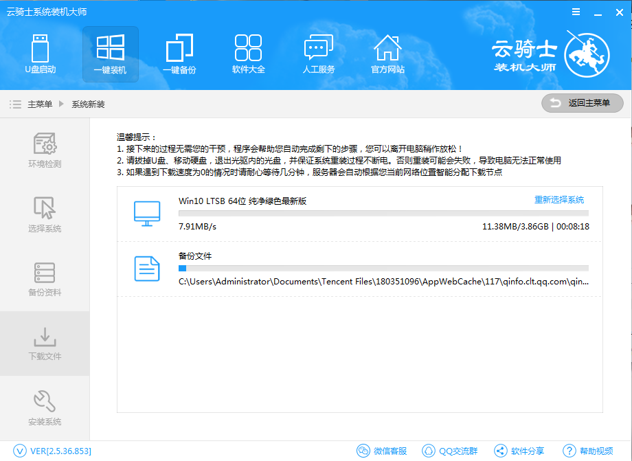
Task: Click 返回主菜单 button
Action: pos(583,103)
